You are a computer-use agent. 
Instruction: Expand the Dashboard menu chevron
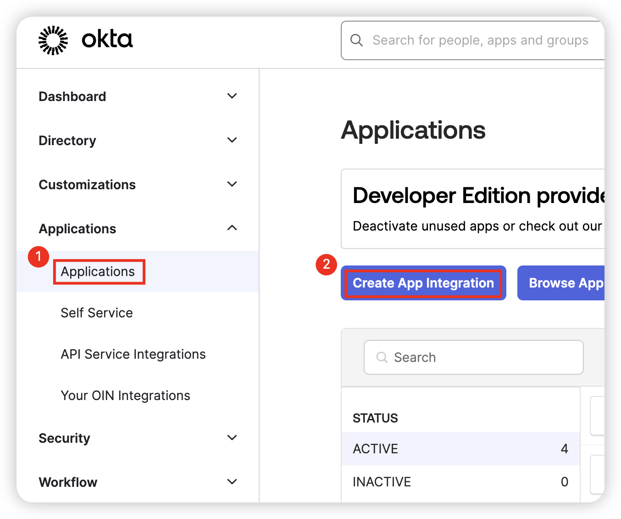point(232,96)
